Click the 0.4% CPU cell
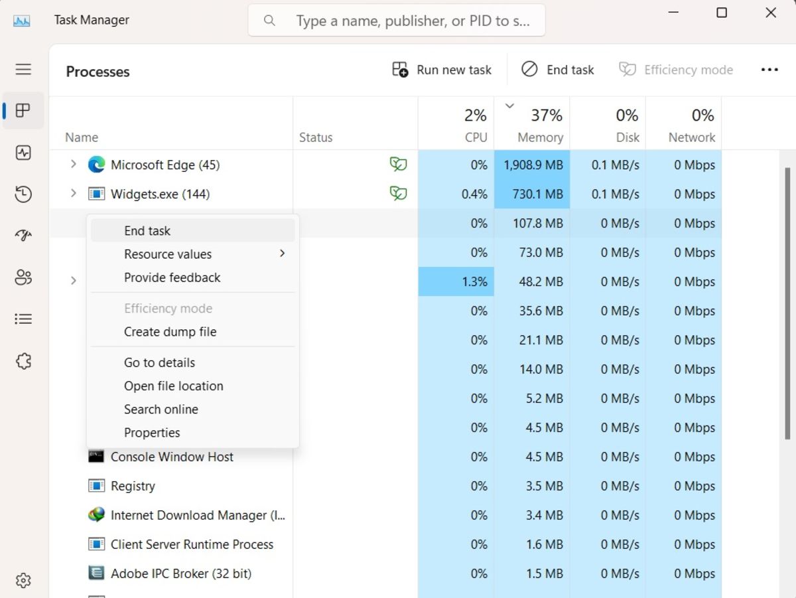This screenshot has height=598, width=796. (456, 194)
